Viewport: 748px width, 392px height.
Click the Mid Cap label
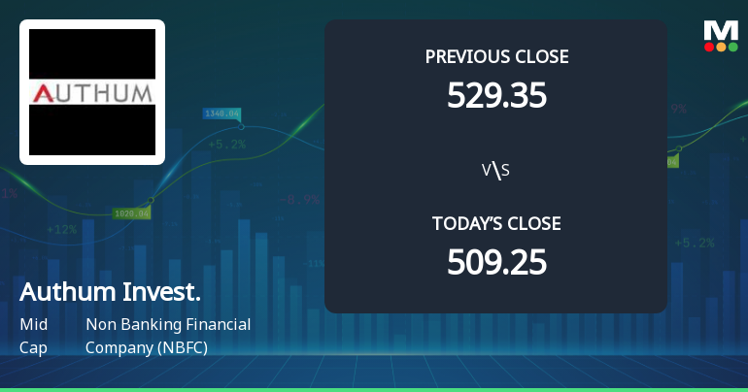click(32, 336)
